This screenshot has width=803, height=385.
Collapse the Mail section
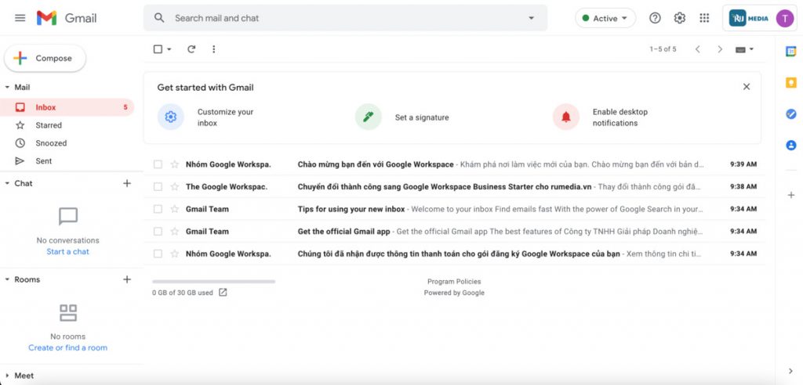click(7, 88)
